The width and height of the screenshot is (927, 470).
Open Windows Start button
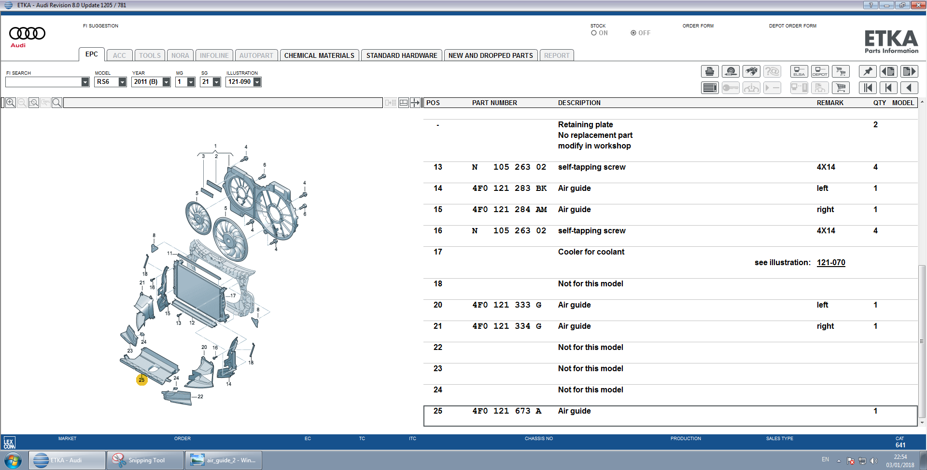coord(13,460)
